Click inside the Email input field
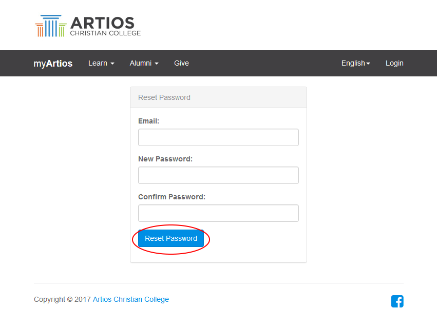The height and width of the screenshot is (309, 437). coord(218,137)
